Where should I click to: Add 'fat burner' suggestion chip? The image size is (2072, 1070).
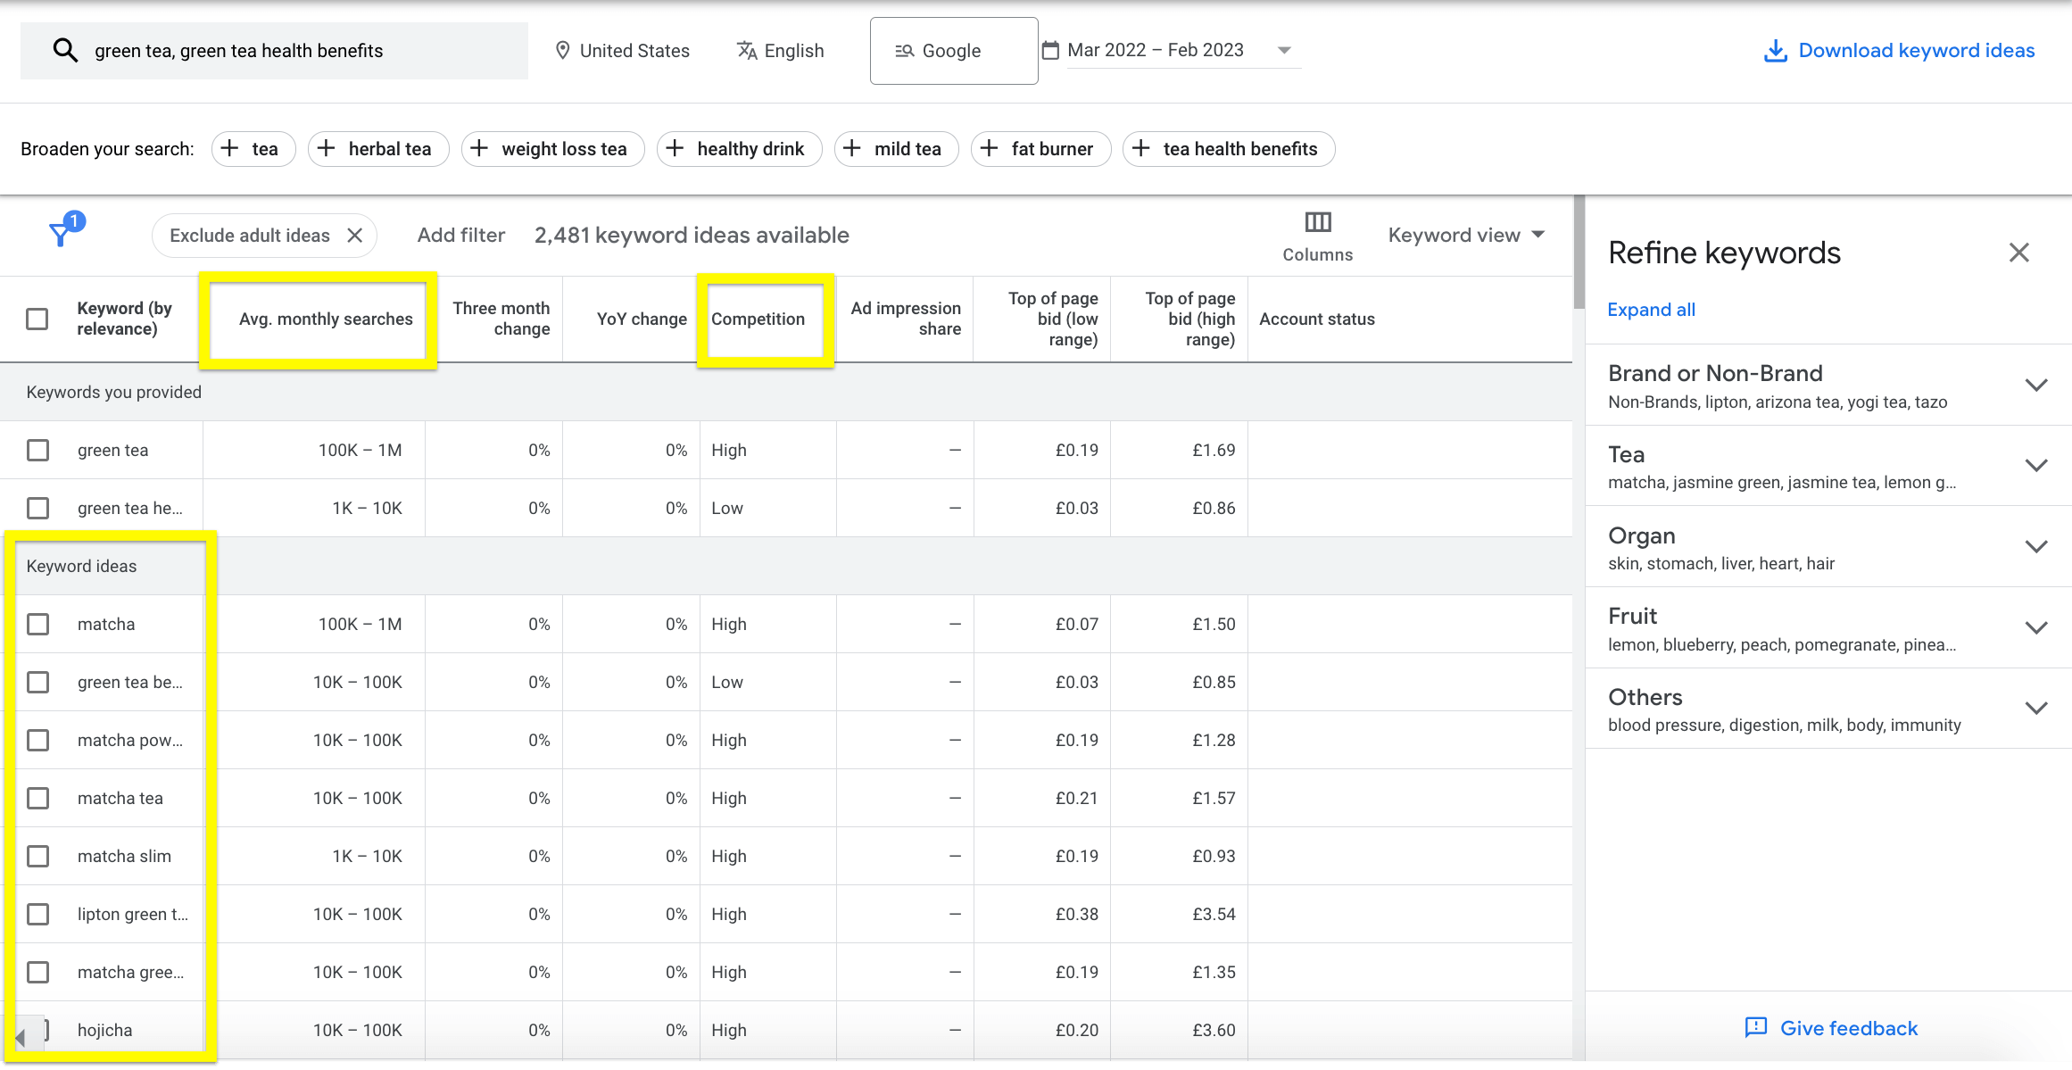click(1040, 149)
